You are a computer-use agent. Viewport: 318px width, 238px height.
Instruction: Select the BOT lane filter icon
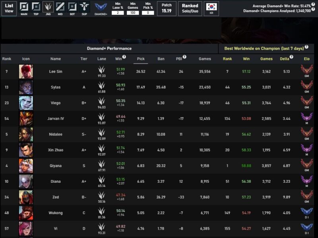[72, 7]
